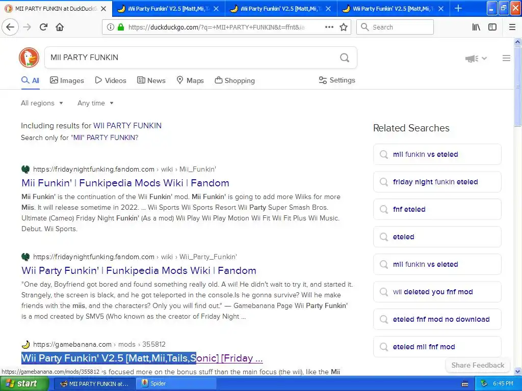
Task: Open Wii Party Funkin' Funkipedia Mods Wiki result
Action: (x=139, y=270)
